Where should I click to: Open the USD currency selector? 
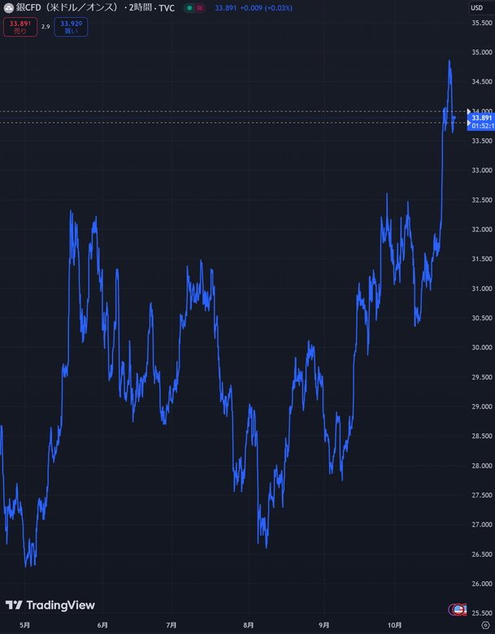476,8
